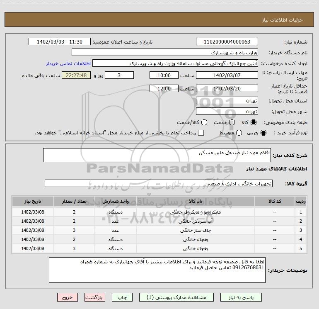The height and width of the screenshot is (309, 319).
Task: Click the item مایکروویو و مایکروفر خانگی
Action: click(x=195, y=212)
